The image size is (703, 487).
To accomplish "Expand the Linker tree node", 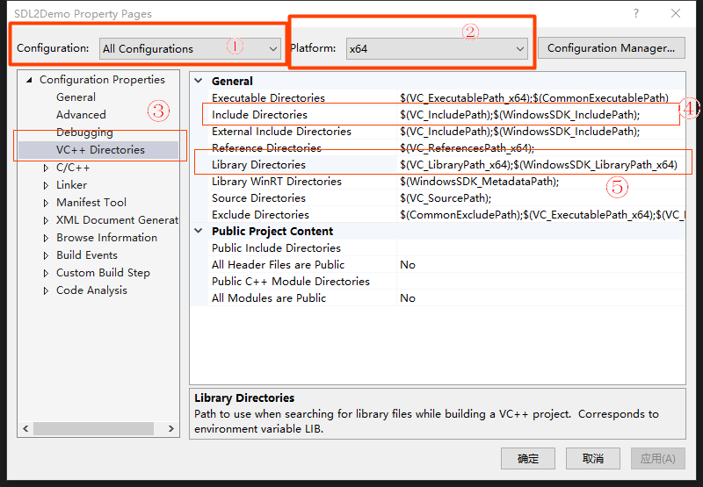I will 46,185.
